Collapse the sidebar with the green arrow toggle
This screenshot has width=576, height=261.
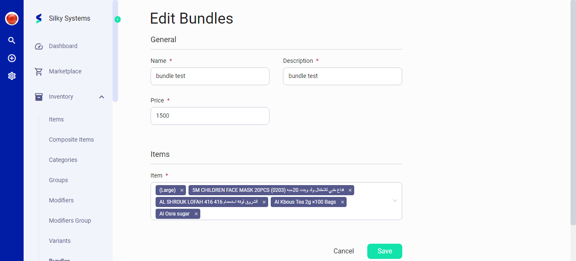tap(117, 19)
